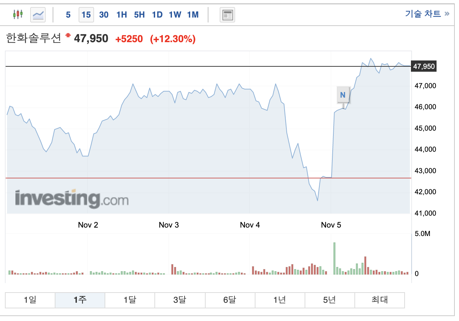Screen dimensions: 459x321
Task: Click the 47,000 axis label
Action: click(x=425, y=86)
